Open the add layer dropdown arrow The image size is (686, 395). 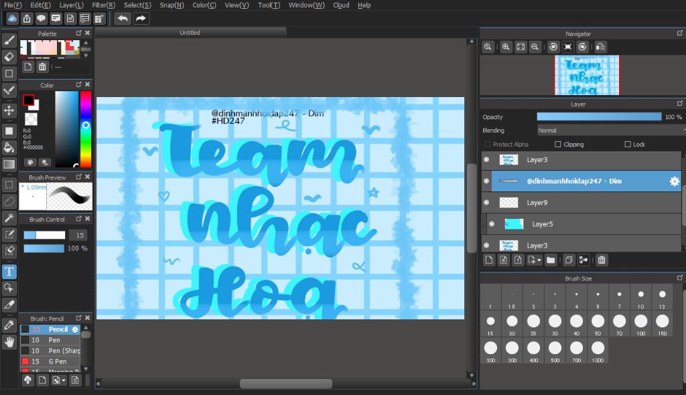tap(539, 260)
